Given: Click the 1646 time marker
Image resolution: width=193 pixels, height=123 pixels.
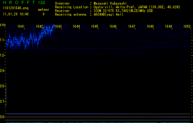Looking at the screenshot, I should [113, 26].
